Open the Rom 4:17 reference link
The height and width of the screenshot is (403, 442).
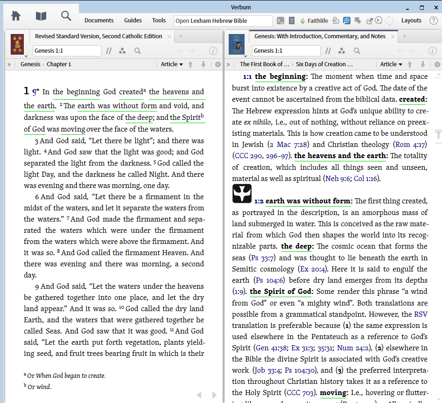tap(410, 145)
